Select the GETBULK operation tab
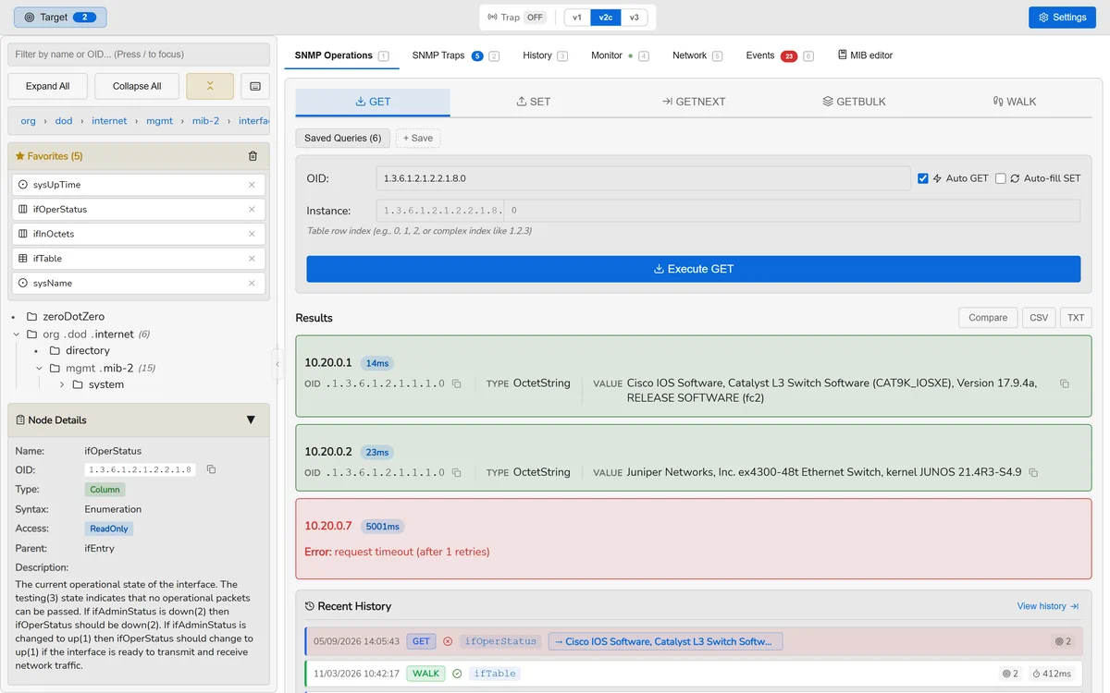Screen dimensions: 1110x693 coord(854,102)
